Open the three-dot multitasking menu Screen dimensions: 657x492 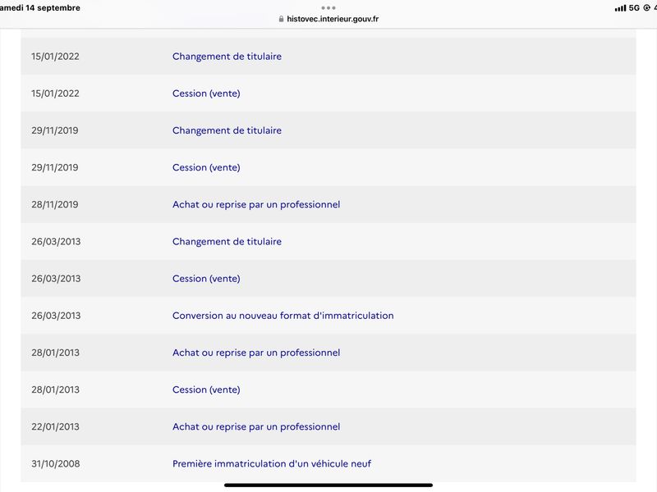pos(328,7)
